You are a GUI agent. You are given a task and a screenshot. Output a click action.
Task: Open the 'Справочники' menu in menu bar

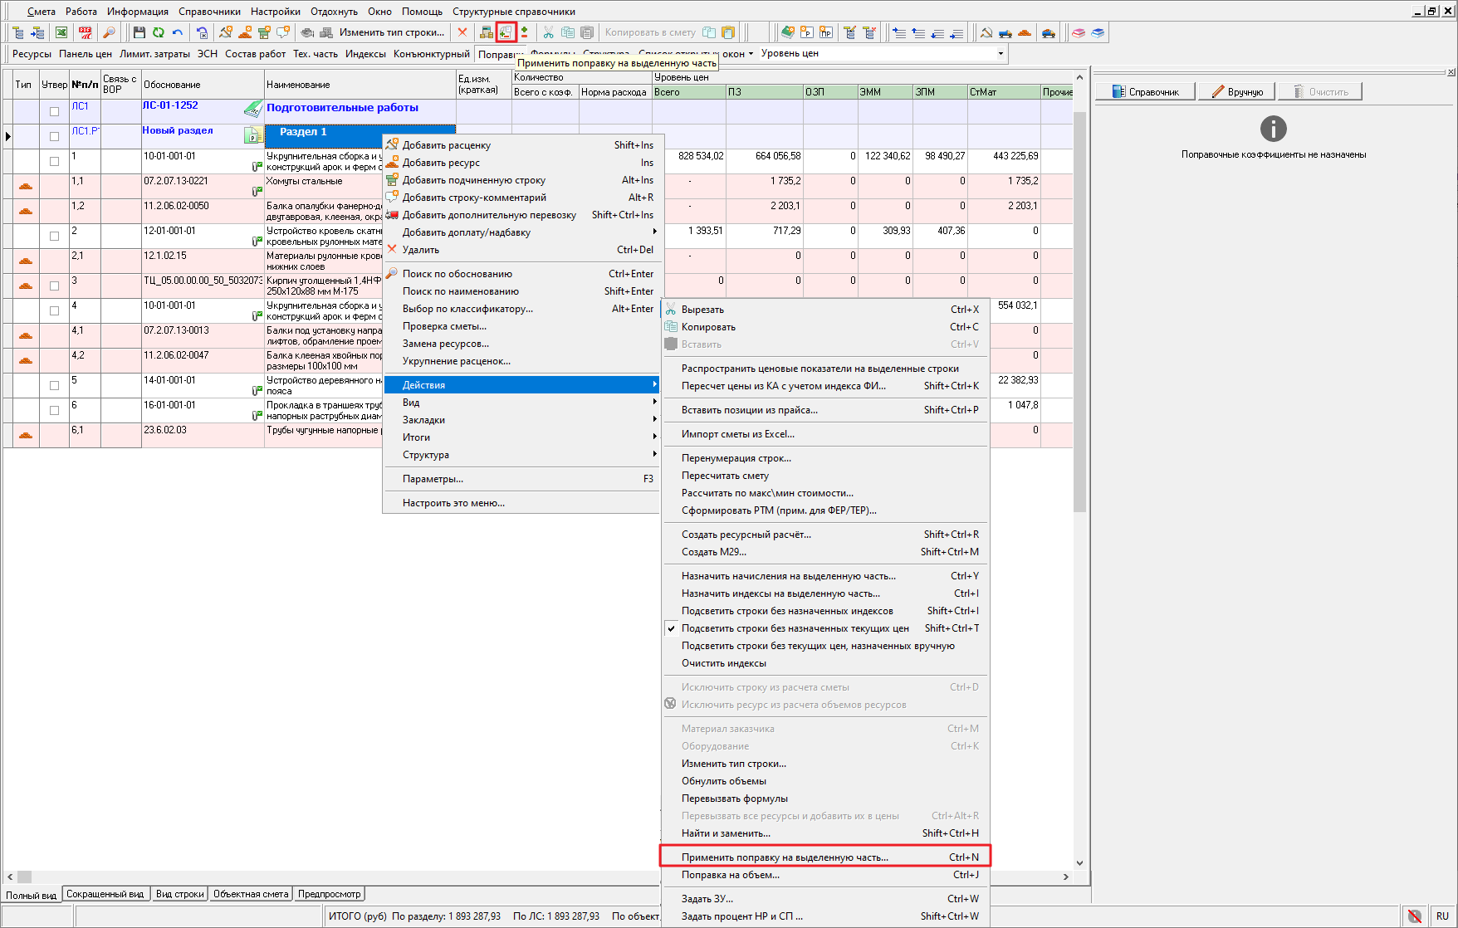point(209,12)
